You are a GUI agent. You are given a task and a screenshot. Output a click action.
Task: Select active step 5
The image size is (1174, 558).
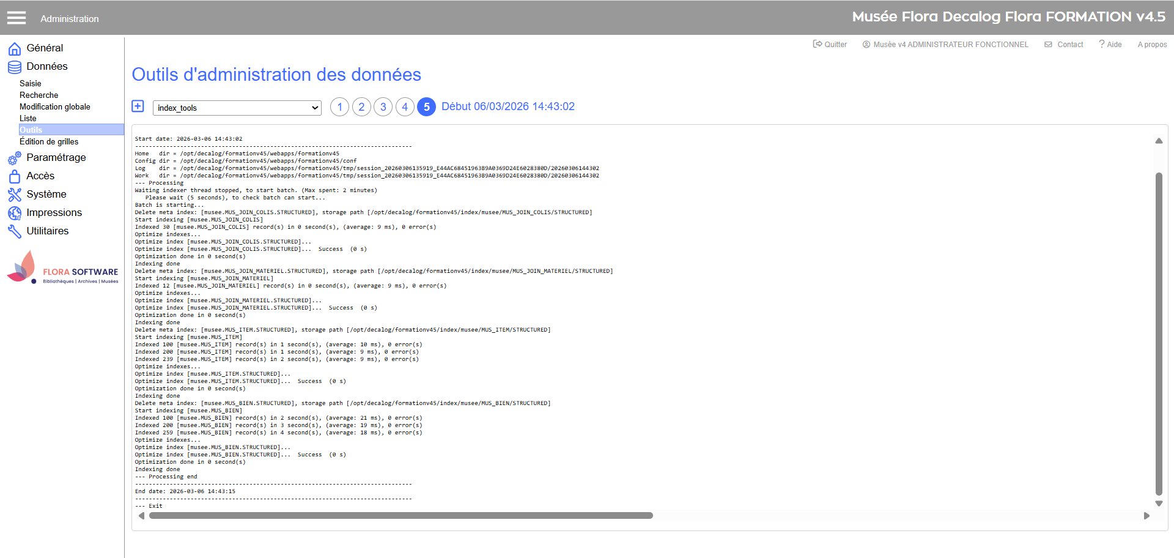tap(427, 107)
